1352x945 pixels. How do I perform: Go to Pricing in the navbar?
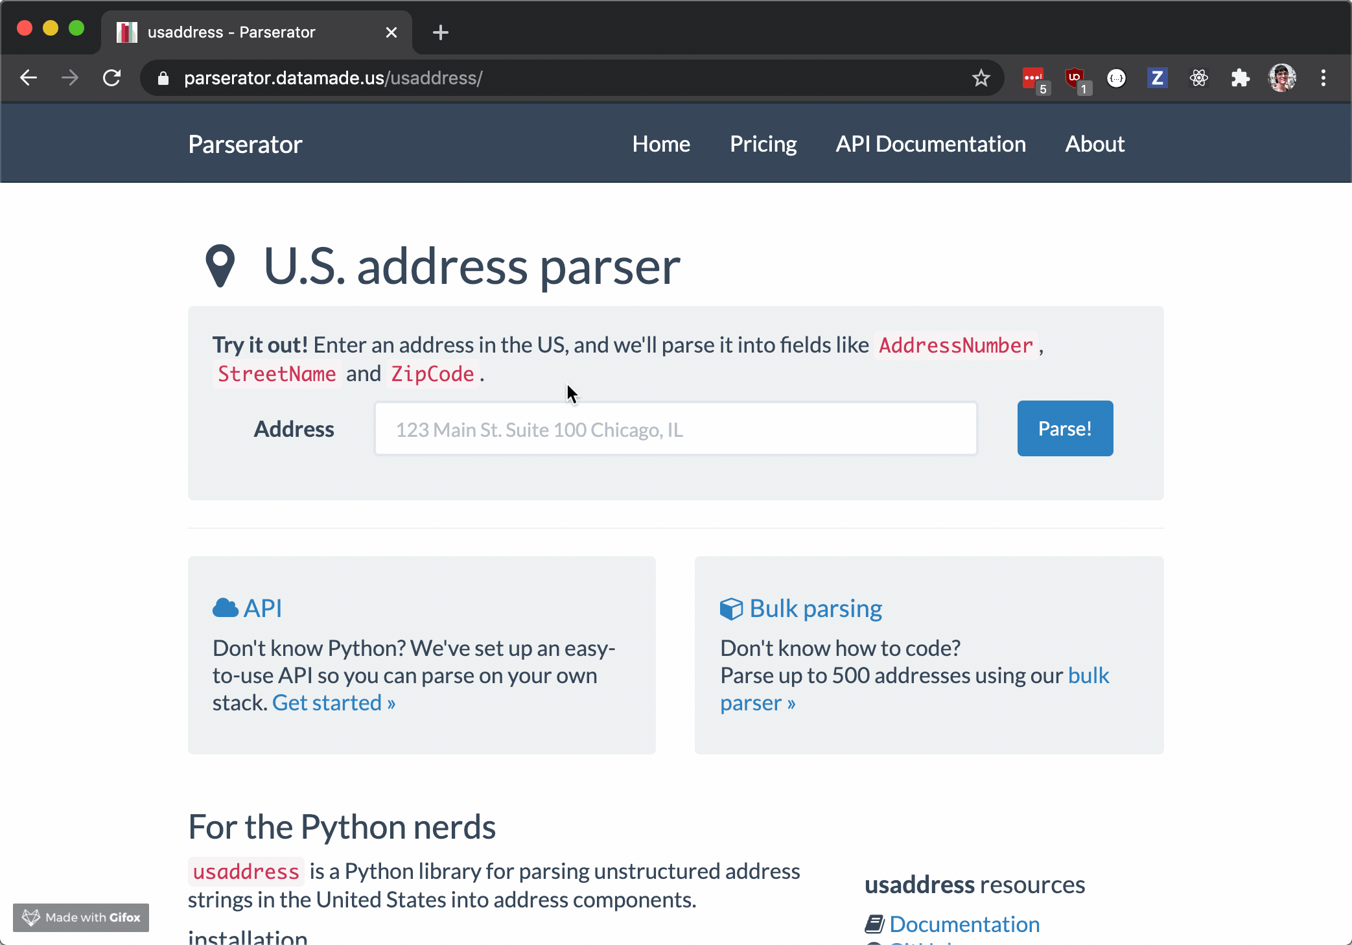(x=763, y=144)
